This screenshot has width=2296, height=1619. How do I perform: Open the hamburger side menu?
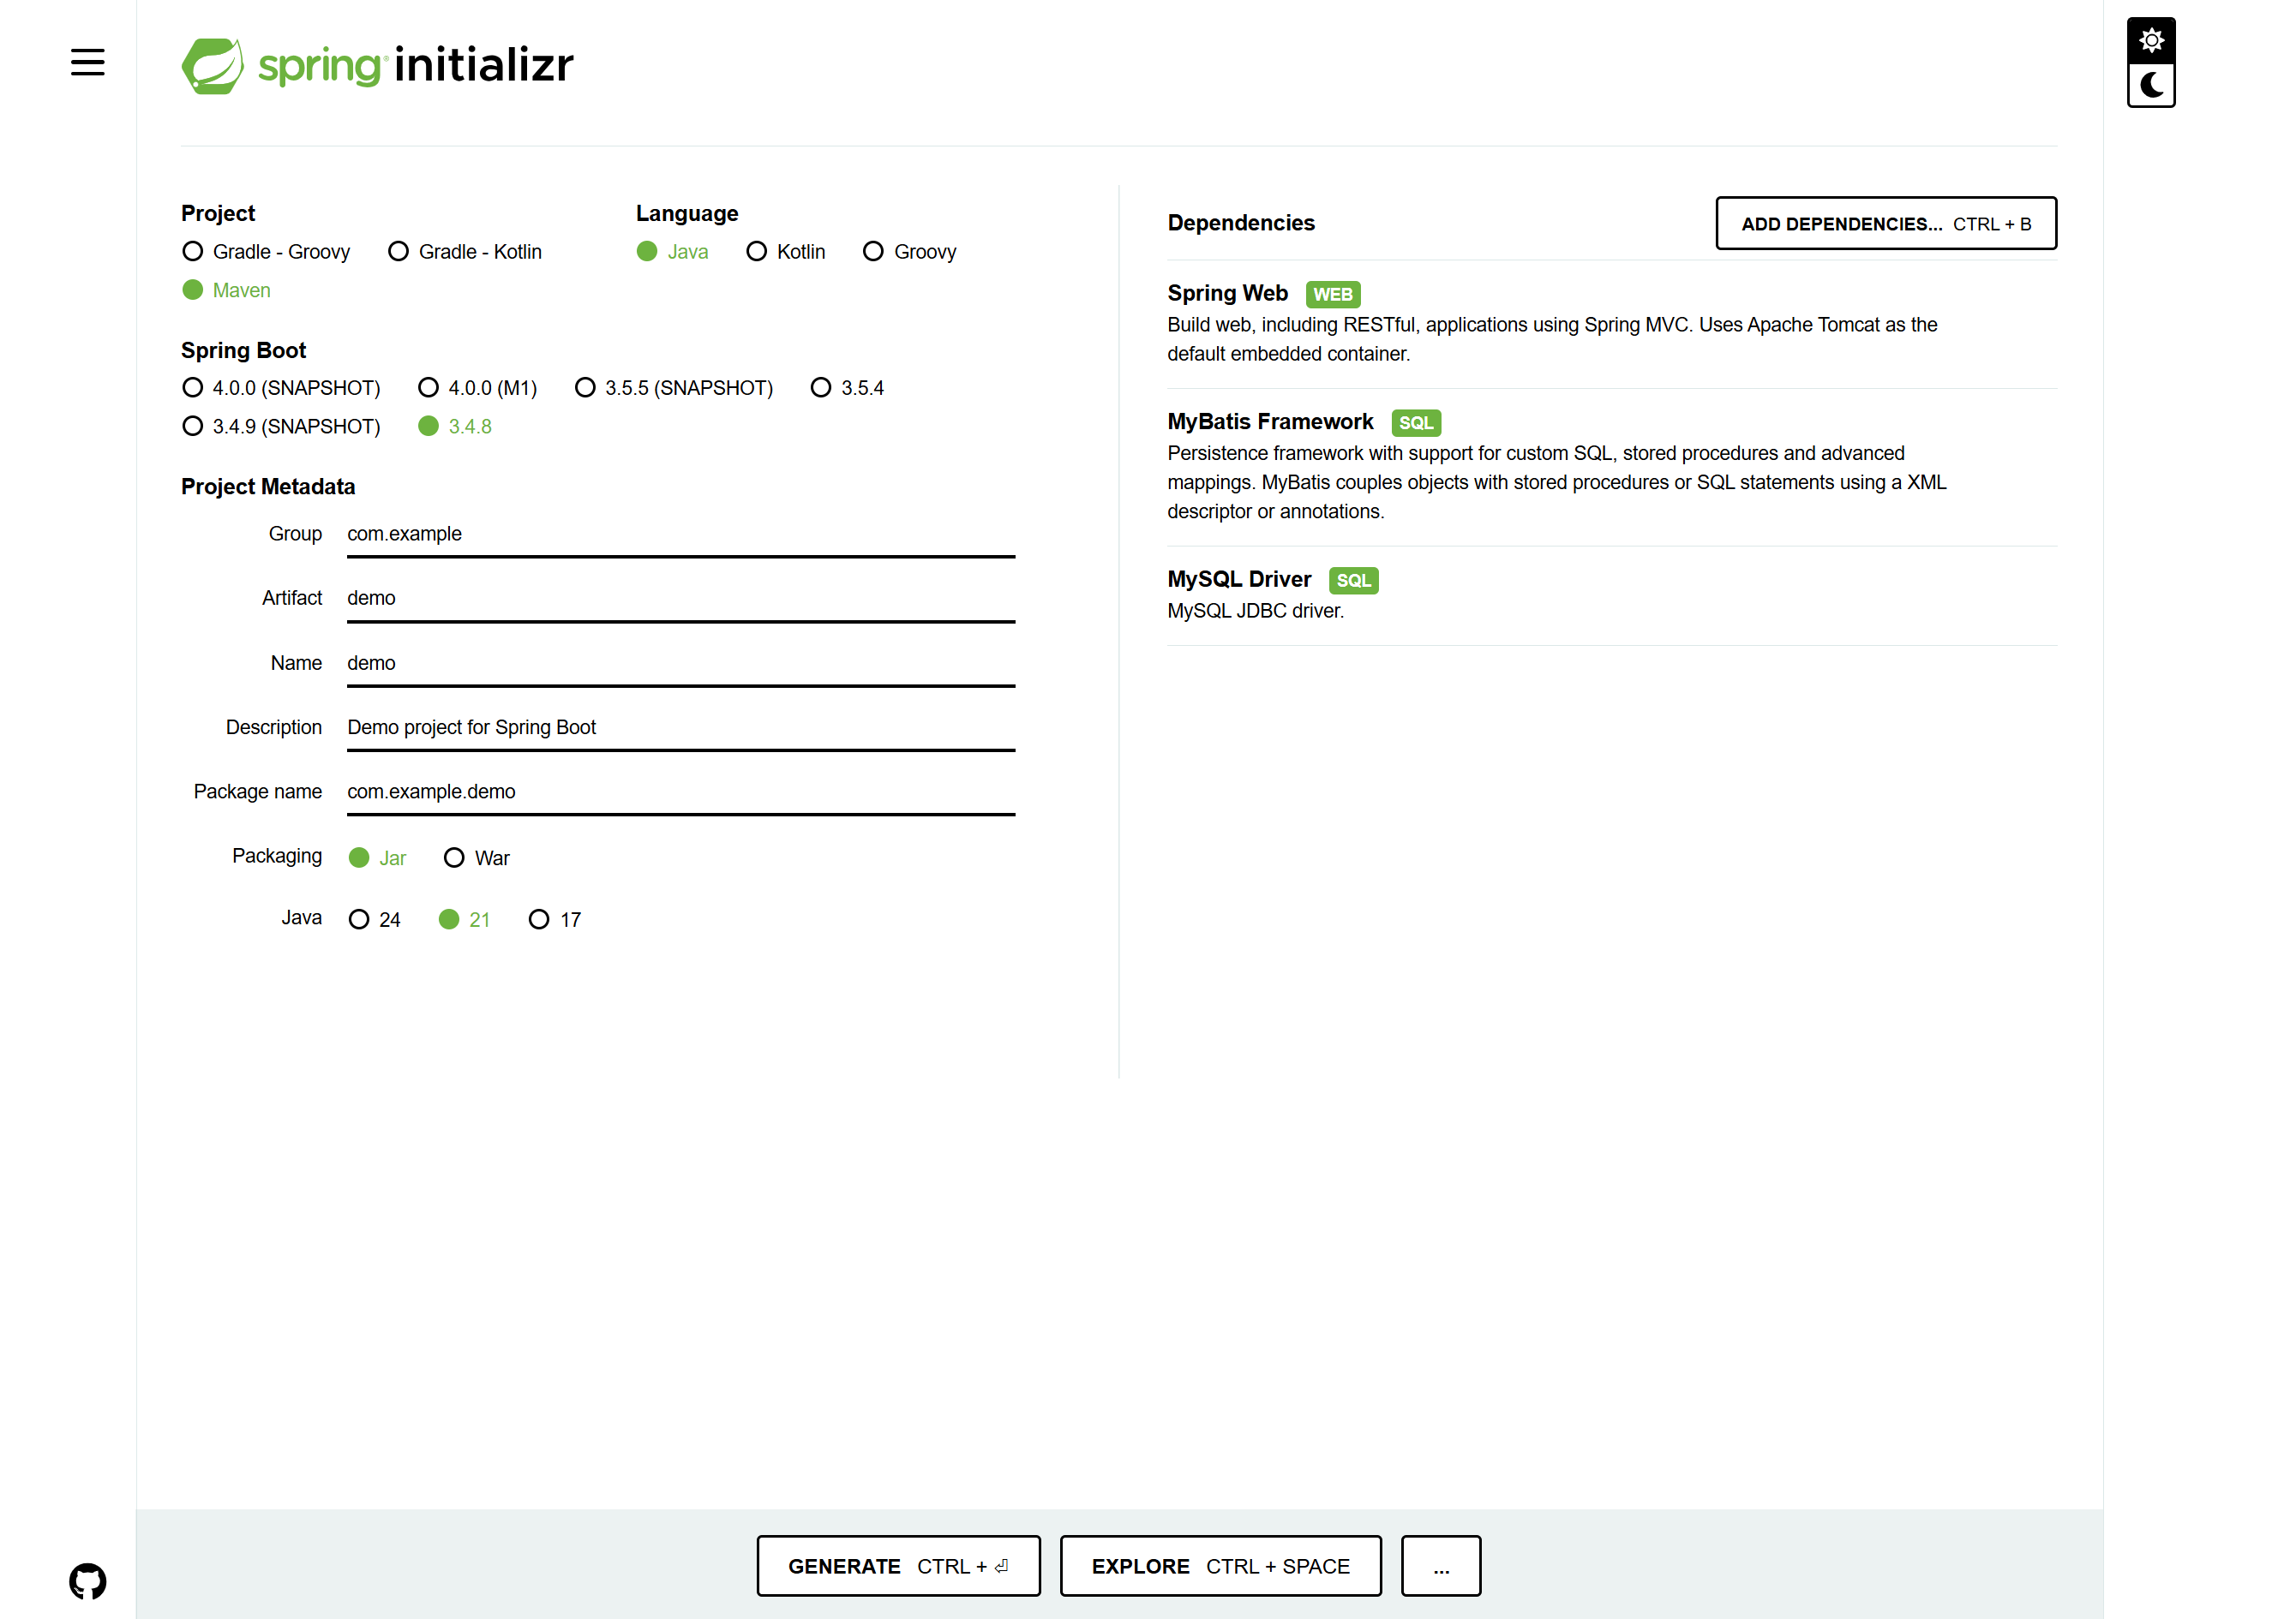(x=88, y=63)
